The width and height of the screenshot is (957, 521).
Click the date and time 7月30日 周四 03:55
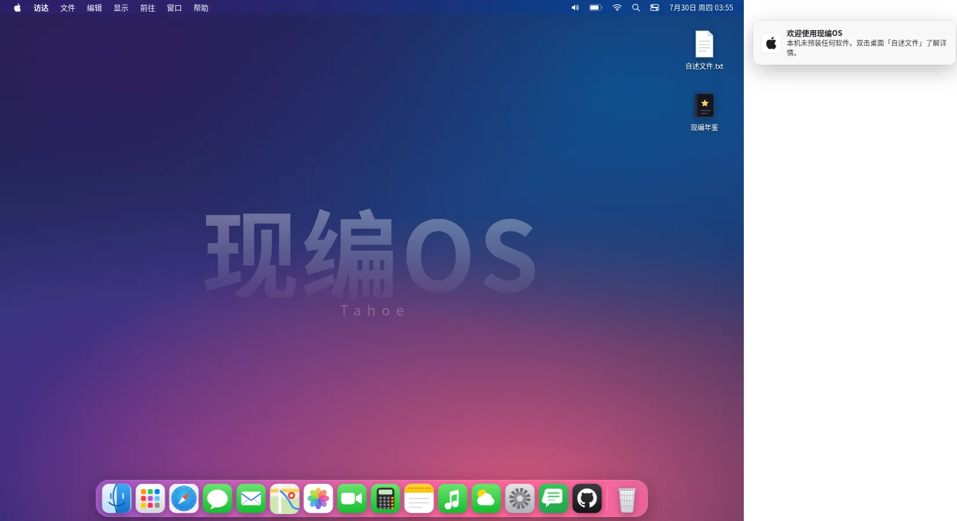click(x=702, y=8)
